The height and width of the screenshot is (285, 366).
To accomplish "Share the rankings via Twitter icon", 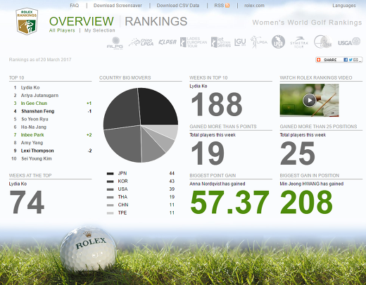I will (351, 60).
